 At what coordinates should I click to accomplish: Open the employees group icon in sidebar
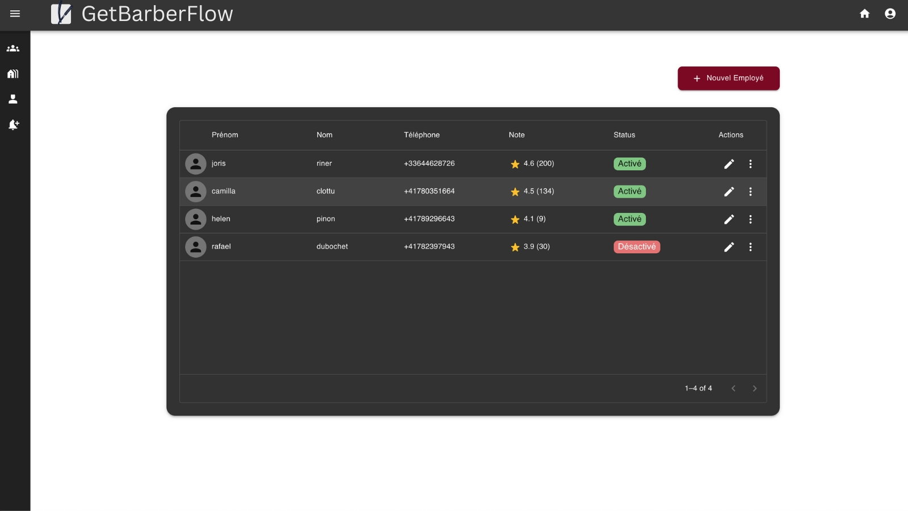pyautogui.click(x=12, y=48)
